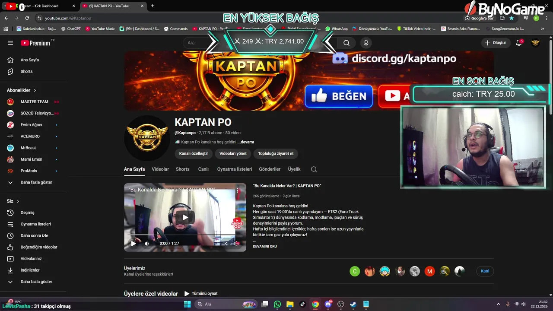Open the Oluştur create menu
Viewport: 553px width, 311px height.
click(x=495, y=43)
